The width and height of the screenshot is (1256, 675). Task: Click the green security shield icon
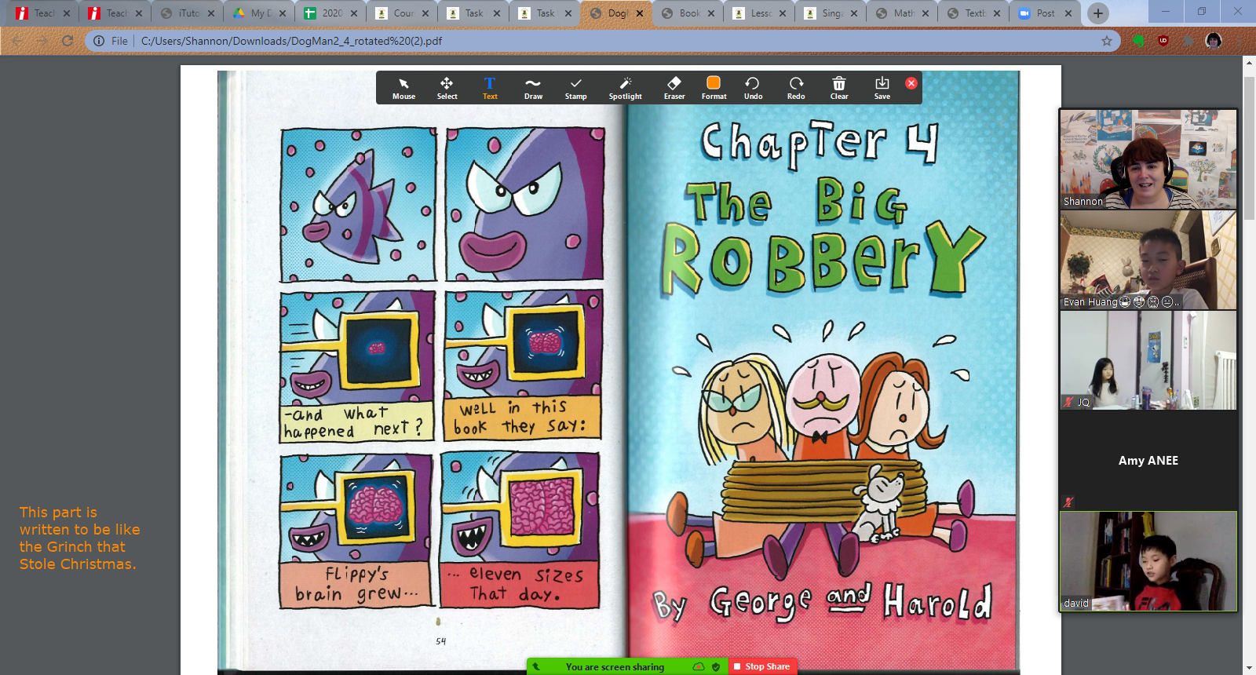pos(716,666)
